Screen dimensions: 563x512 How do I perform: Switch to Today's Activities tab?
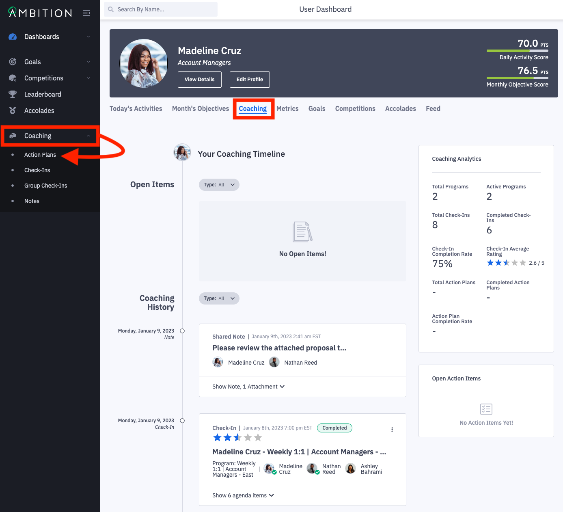coord(136,108)
